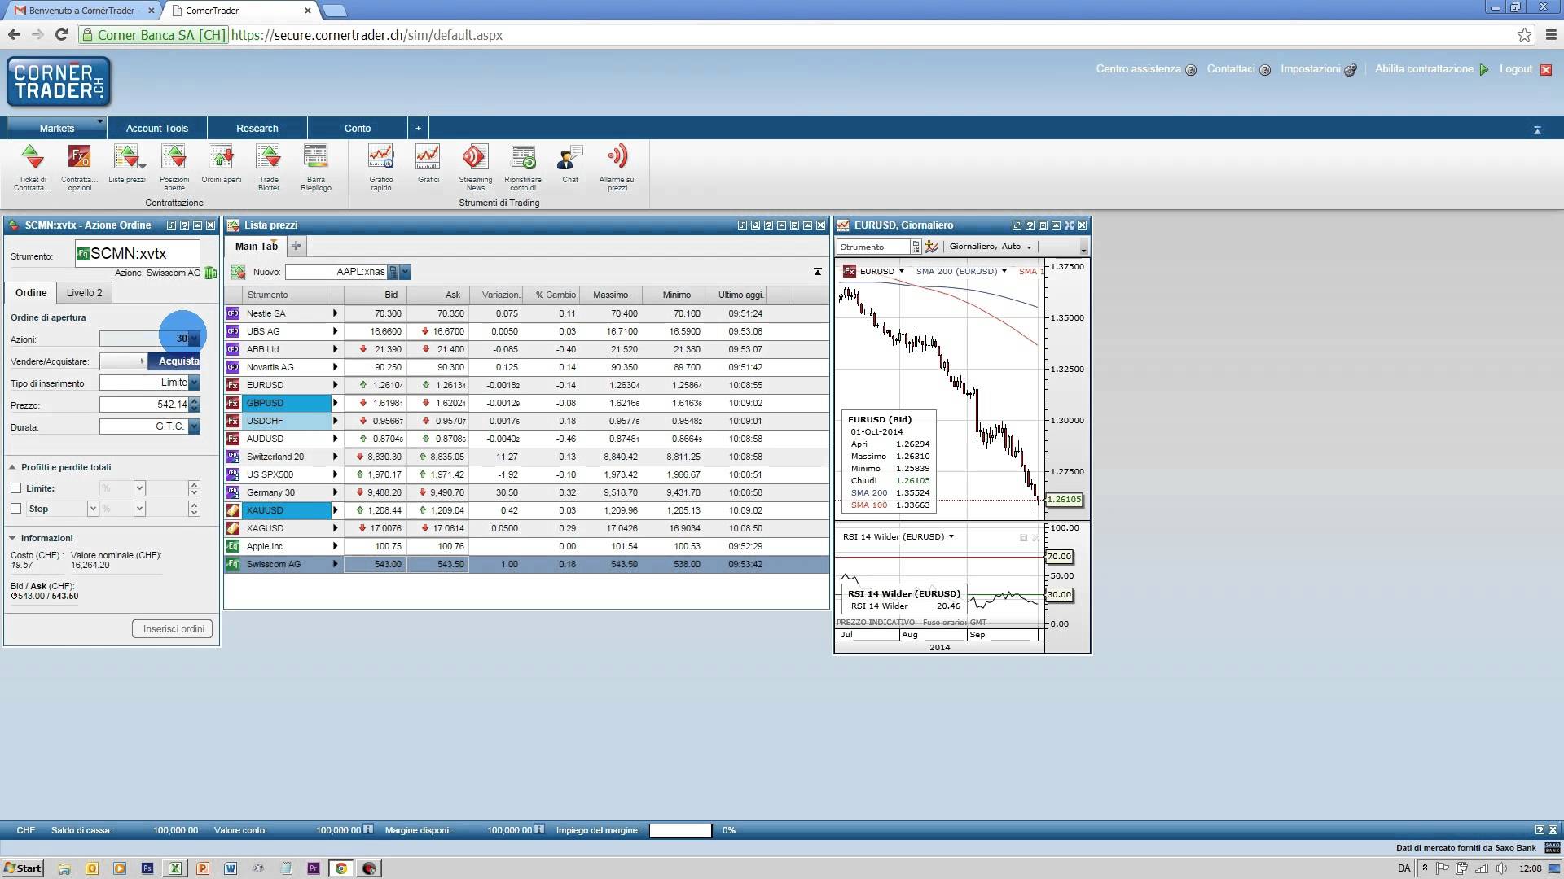Click Centro assistenza help icon
The width and height of the screenshot is (1564, 879).
(x=1191, y=70)
